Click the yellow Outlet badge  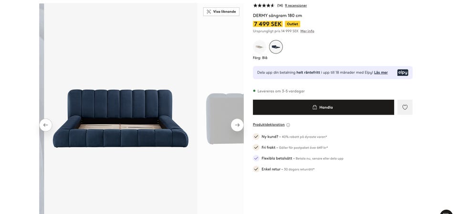click(x=292, y=24)
